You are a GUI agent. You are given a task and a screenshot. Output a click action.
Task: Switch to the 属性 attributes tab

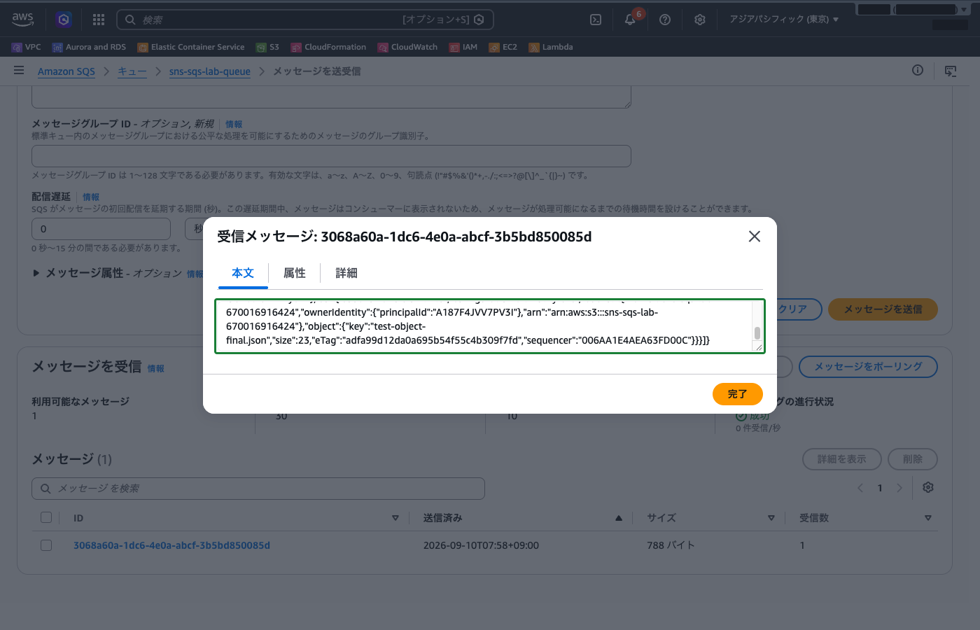tap(295, 273)
